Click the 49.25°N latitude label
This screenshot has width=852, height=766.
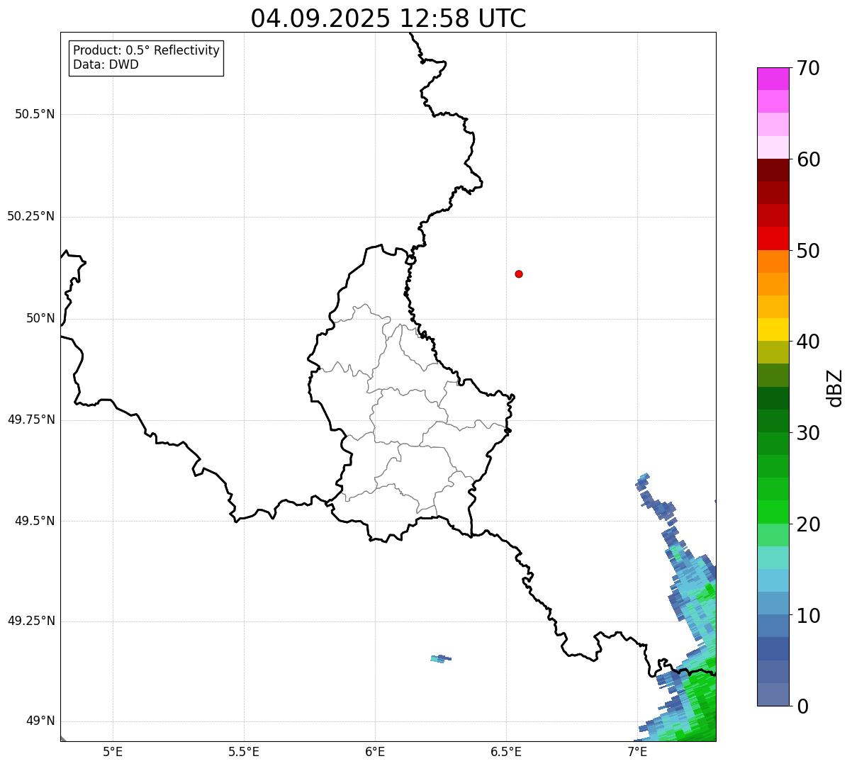click(x=31, y=621)
